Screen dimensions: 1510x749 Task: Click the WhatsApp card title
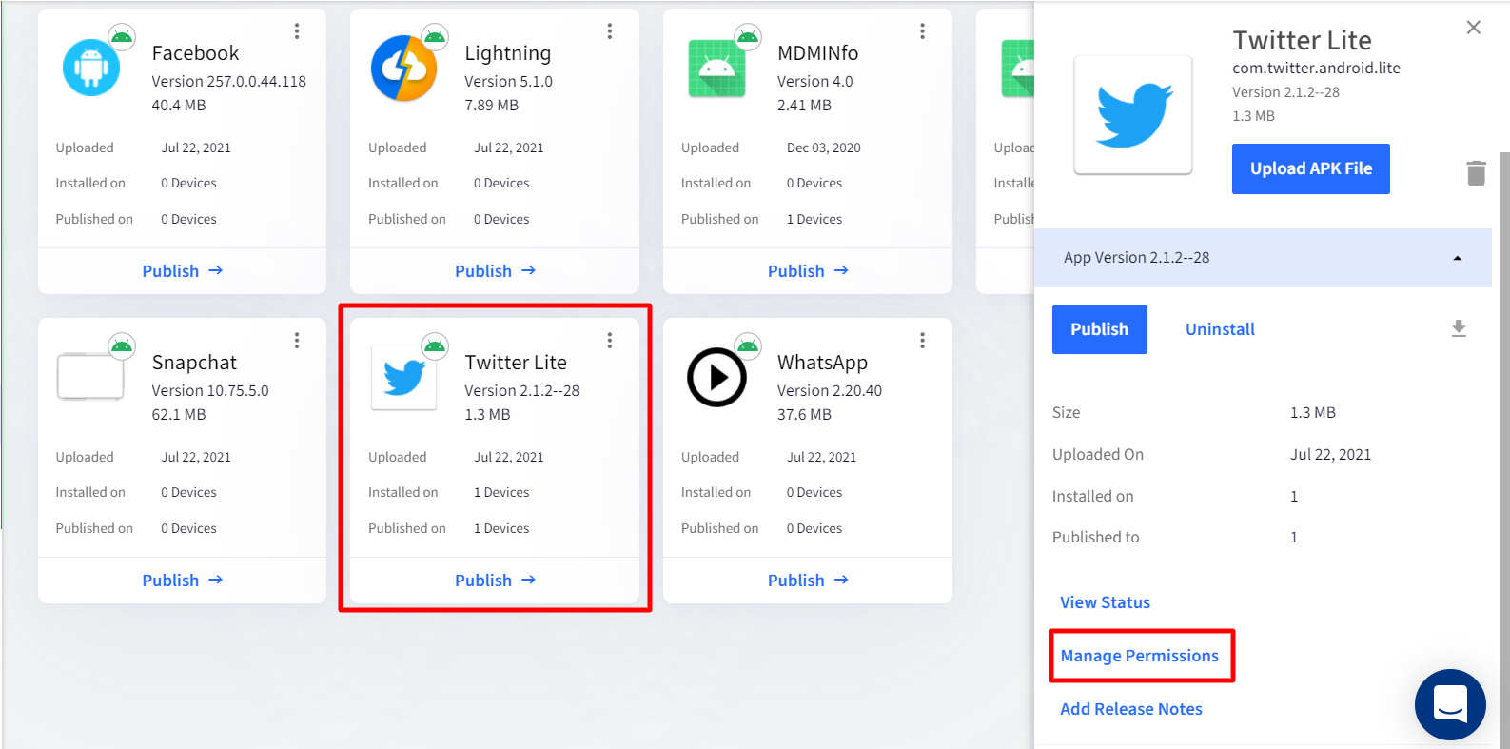click(x=822, y=364)
